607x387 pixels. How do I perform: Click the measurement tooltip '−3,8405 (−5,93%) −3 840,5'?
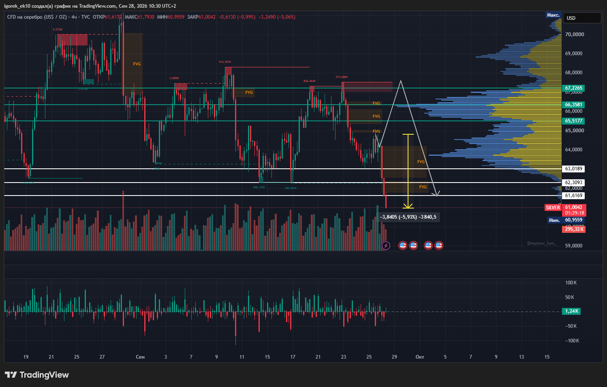(408, 217)
